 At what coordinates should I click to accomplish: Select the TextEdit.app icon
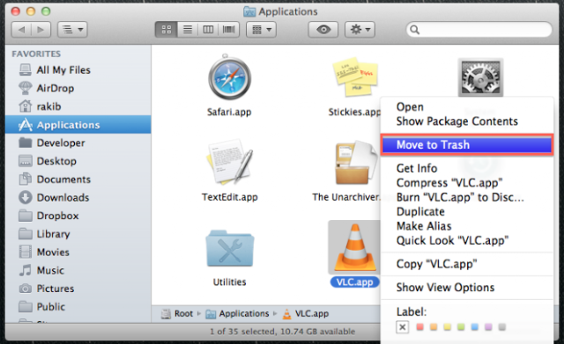click(229, 162)
